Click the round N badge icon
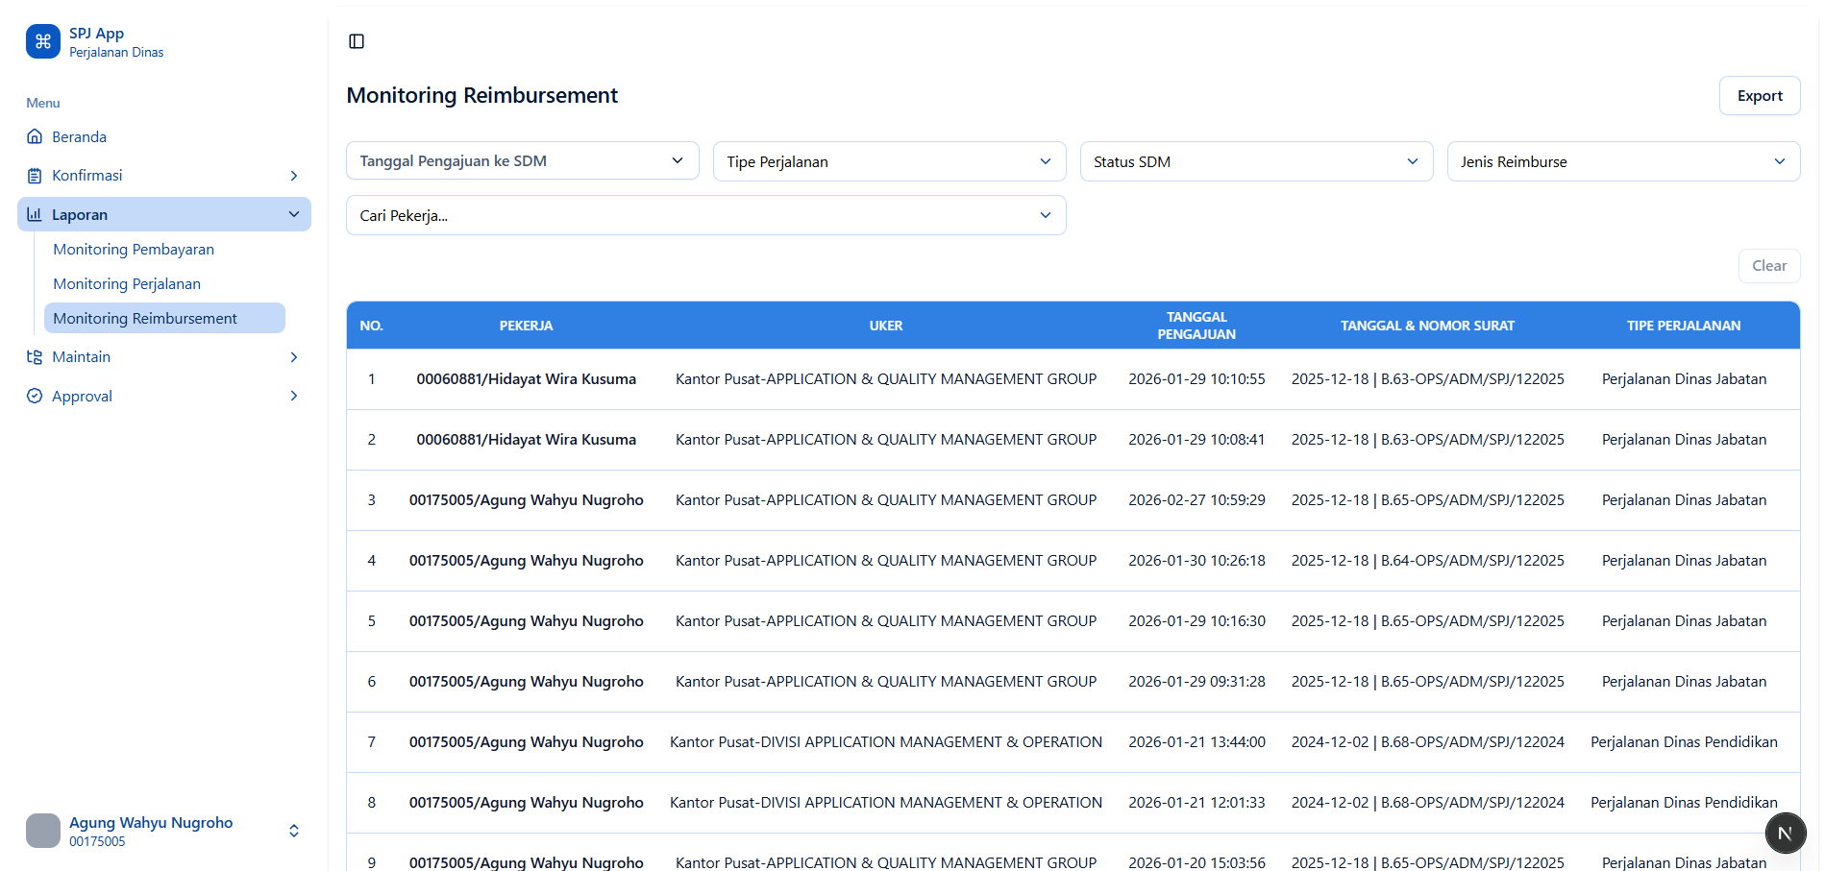 click(1786, 833)
